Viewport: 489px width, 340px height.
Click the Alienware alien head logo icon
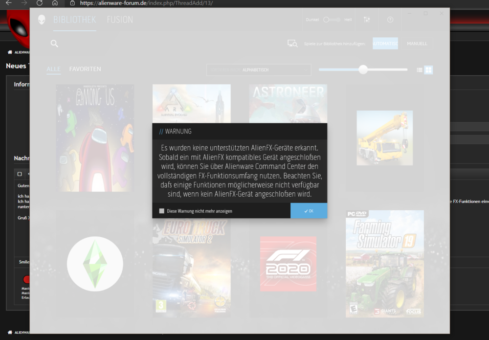tap(42, 20)
